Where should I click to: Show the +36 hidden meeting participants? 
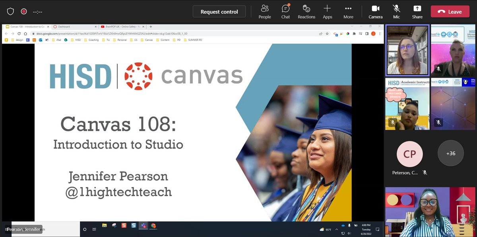coord(450,153)
